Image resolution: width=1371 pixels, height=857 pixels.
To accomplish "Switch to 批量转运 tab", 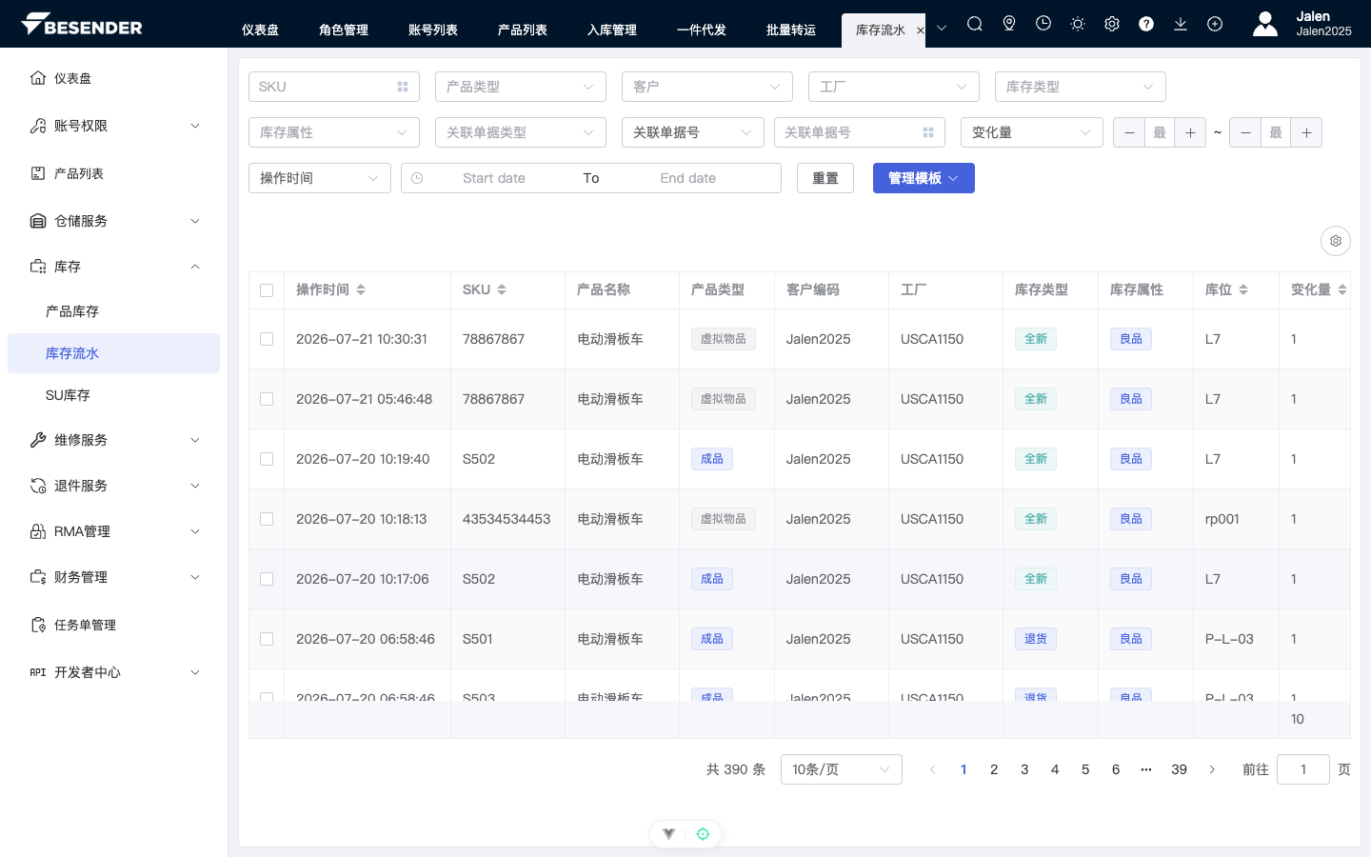I will pos(791,30).
